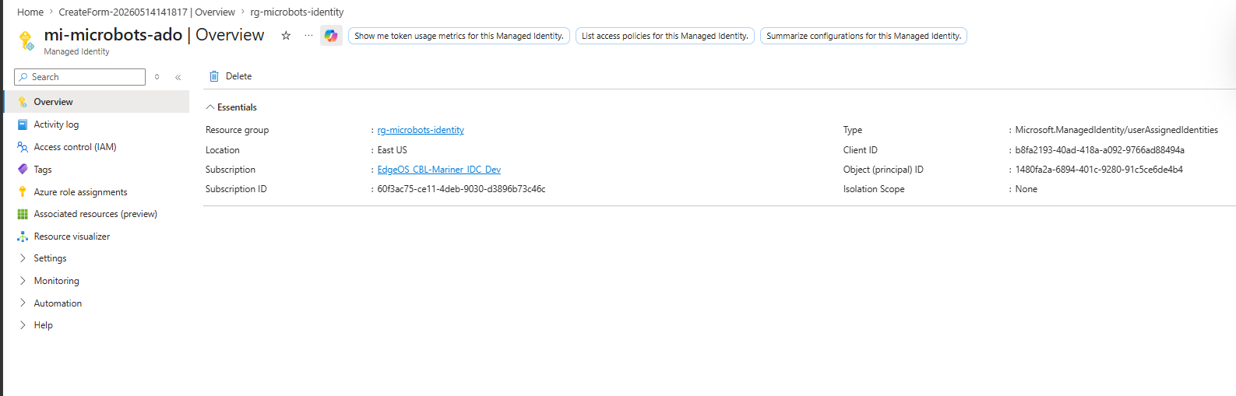Click the purple Tags icon
1236x396 pixels.
[23, 170]
